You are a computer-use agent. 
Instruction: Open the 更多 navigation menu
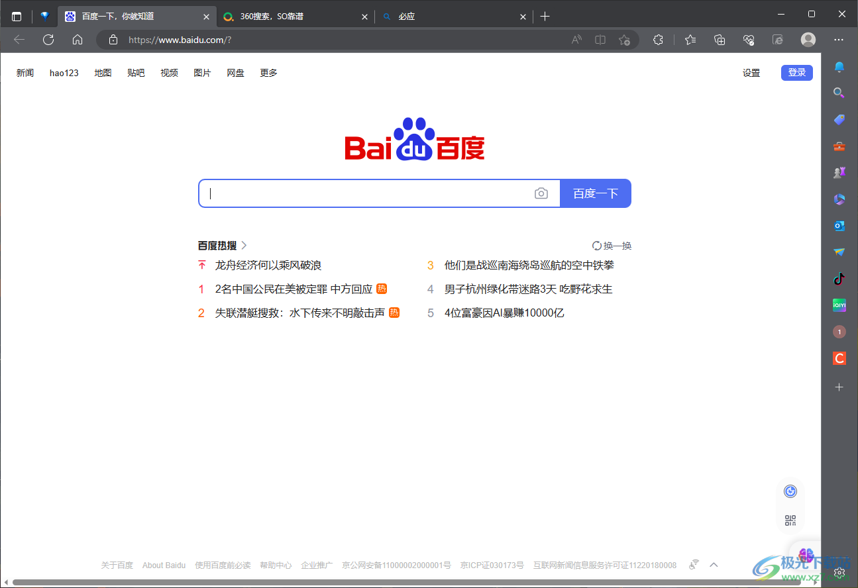coord(268,73)
